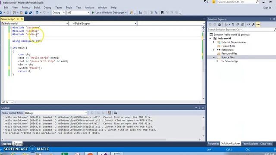Screen dimensions: 276x155
Task: Switch to the Team Explorer tab
Action: [250, 143]
